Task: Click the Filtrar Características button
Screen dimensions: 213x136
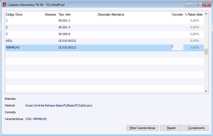Action: click(x=142, y=128)
